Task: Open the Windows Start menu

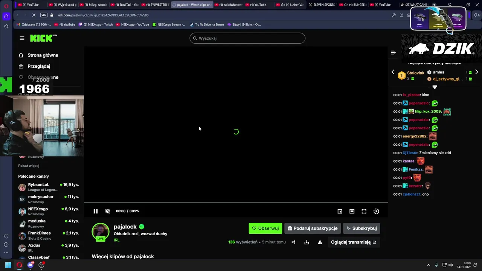Action: coord(8,265)
